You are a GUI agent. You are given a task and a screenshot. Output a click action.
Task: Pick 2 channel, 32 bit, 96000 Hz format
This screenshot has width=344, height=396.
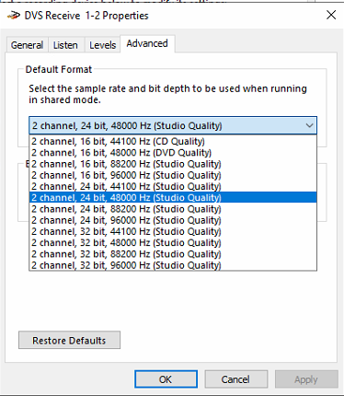point(173,265)
